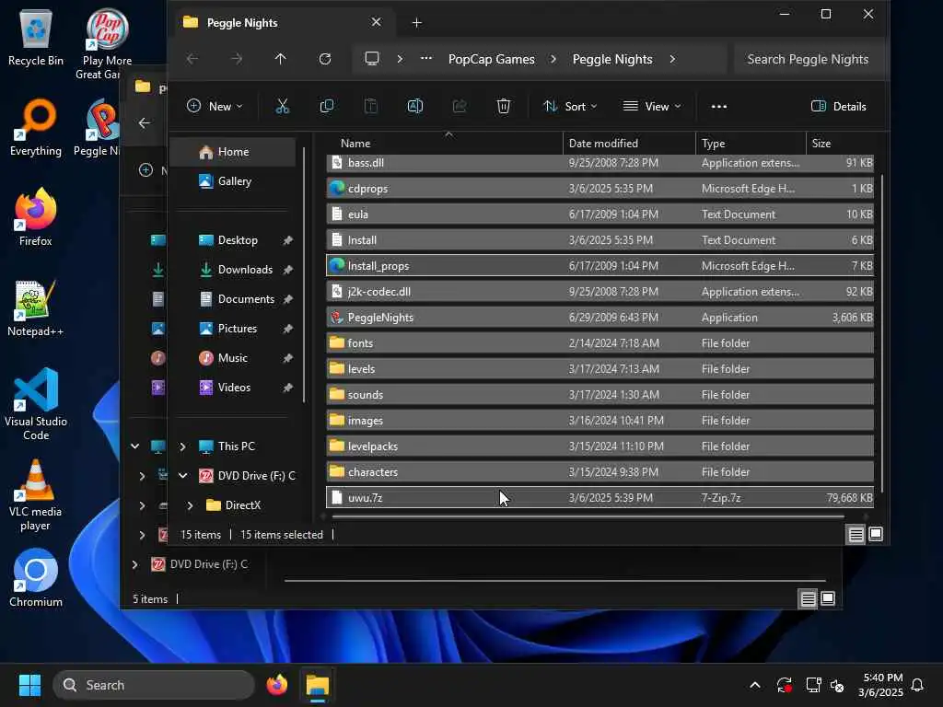The height and width of the screenshot is (707, 943).
Task: Open the Windows Start menu
Action: 29,685
